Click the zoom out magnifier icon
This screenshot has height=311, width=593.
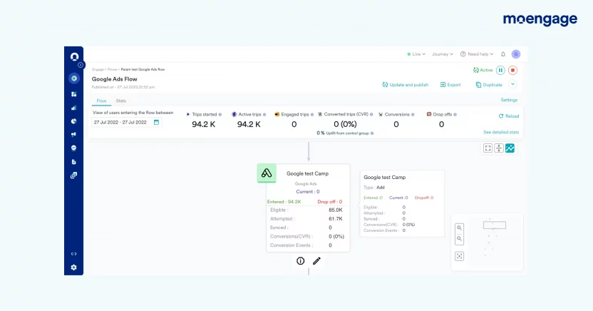point(459,239)
